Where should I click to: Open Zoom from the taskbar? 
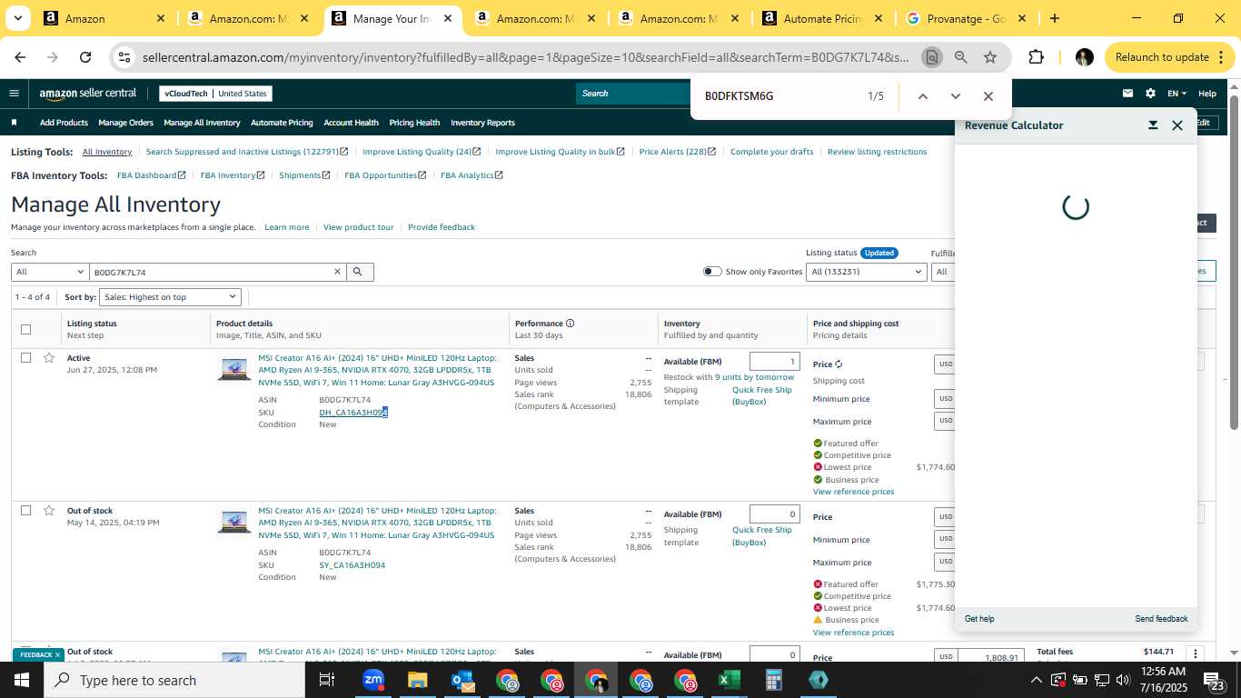373,680
